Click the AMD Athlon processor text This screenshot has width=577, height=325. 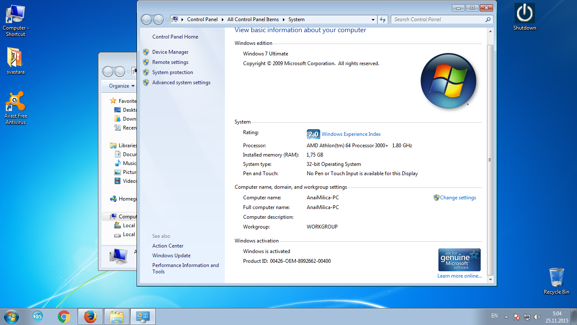pos(359,146)
